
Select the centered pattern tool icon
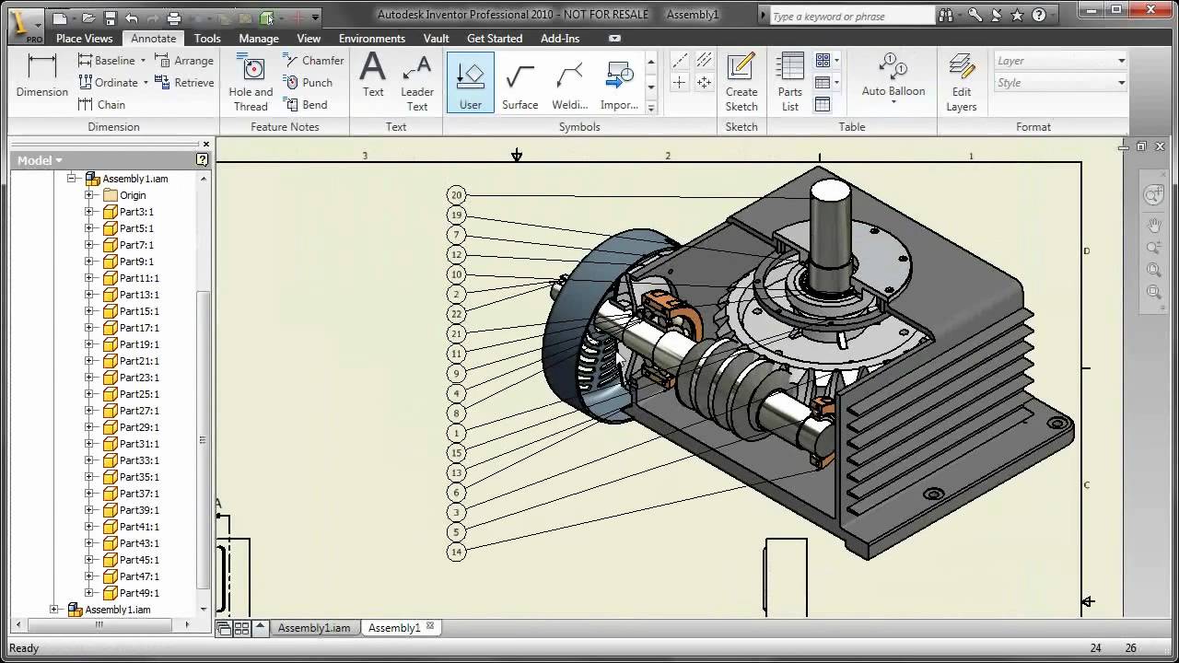coord(704,83)
